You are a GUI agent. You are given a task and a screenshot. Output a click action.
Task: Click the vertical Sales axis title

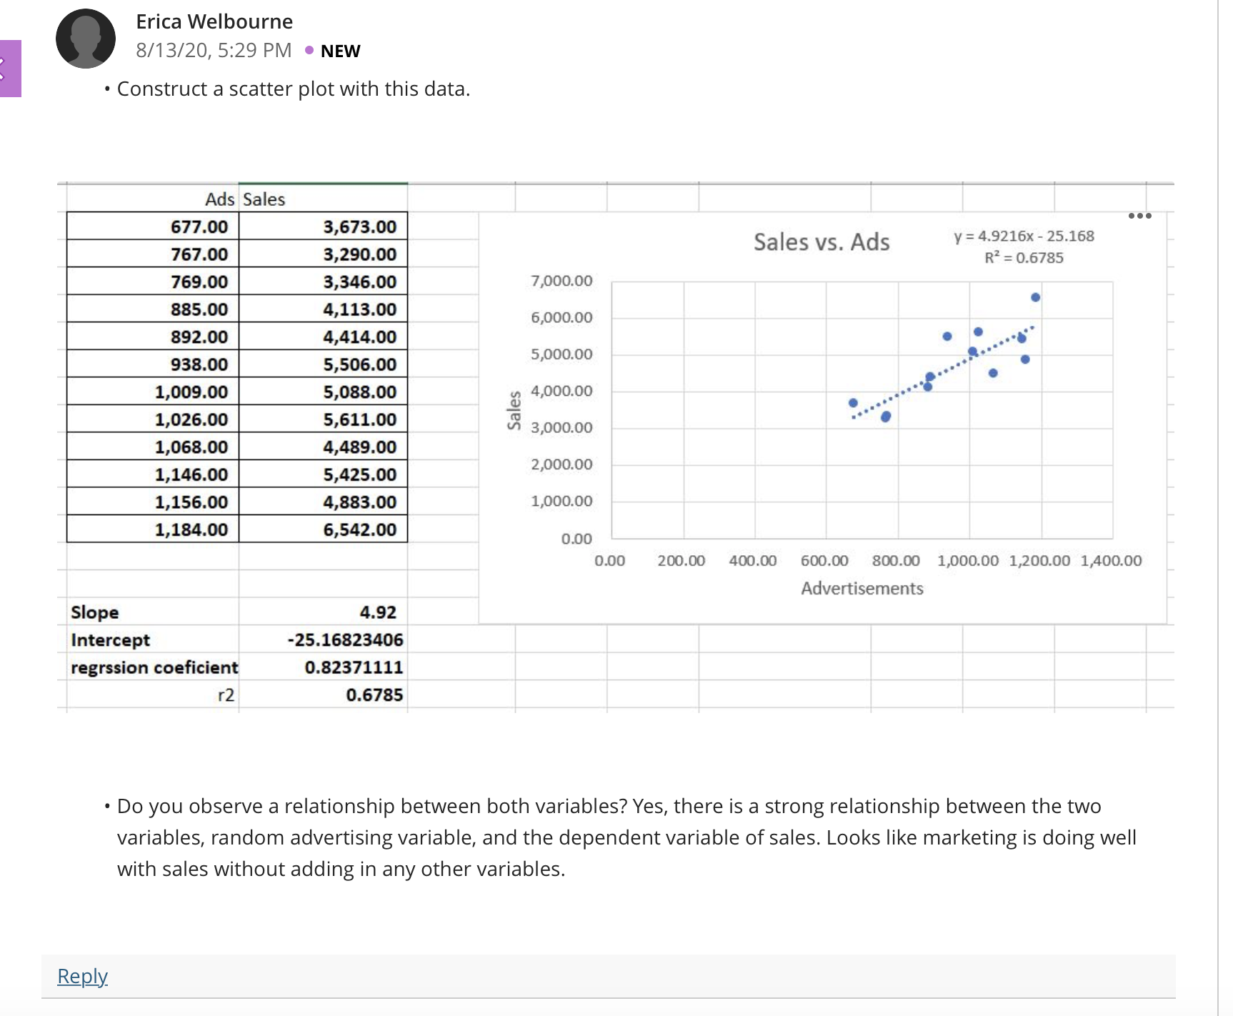coord(514,410)
